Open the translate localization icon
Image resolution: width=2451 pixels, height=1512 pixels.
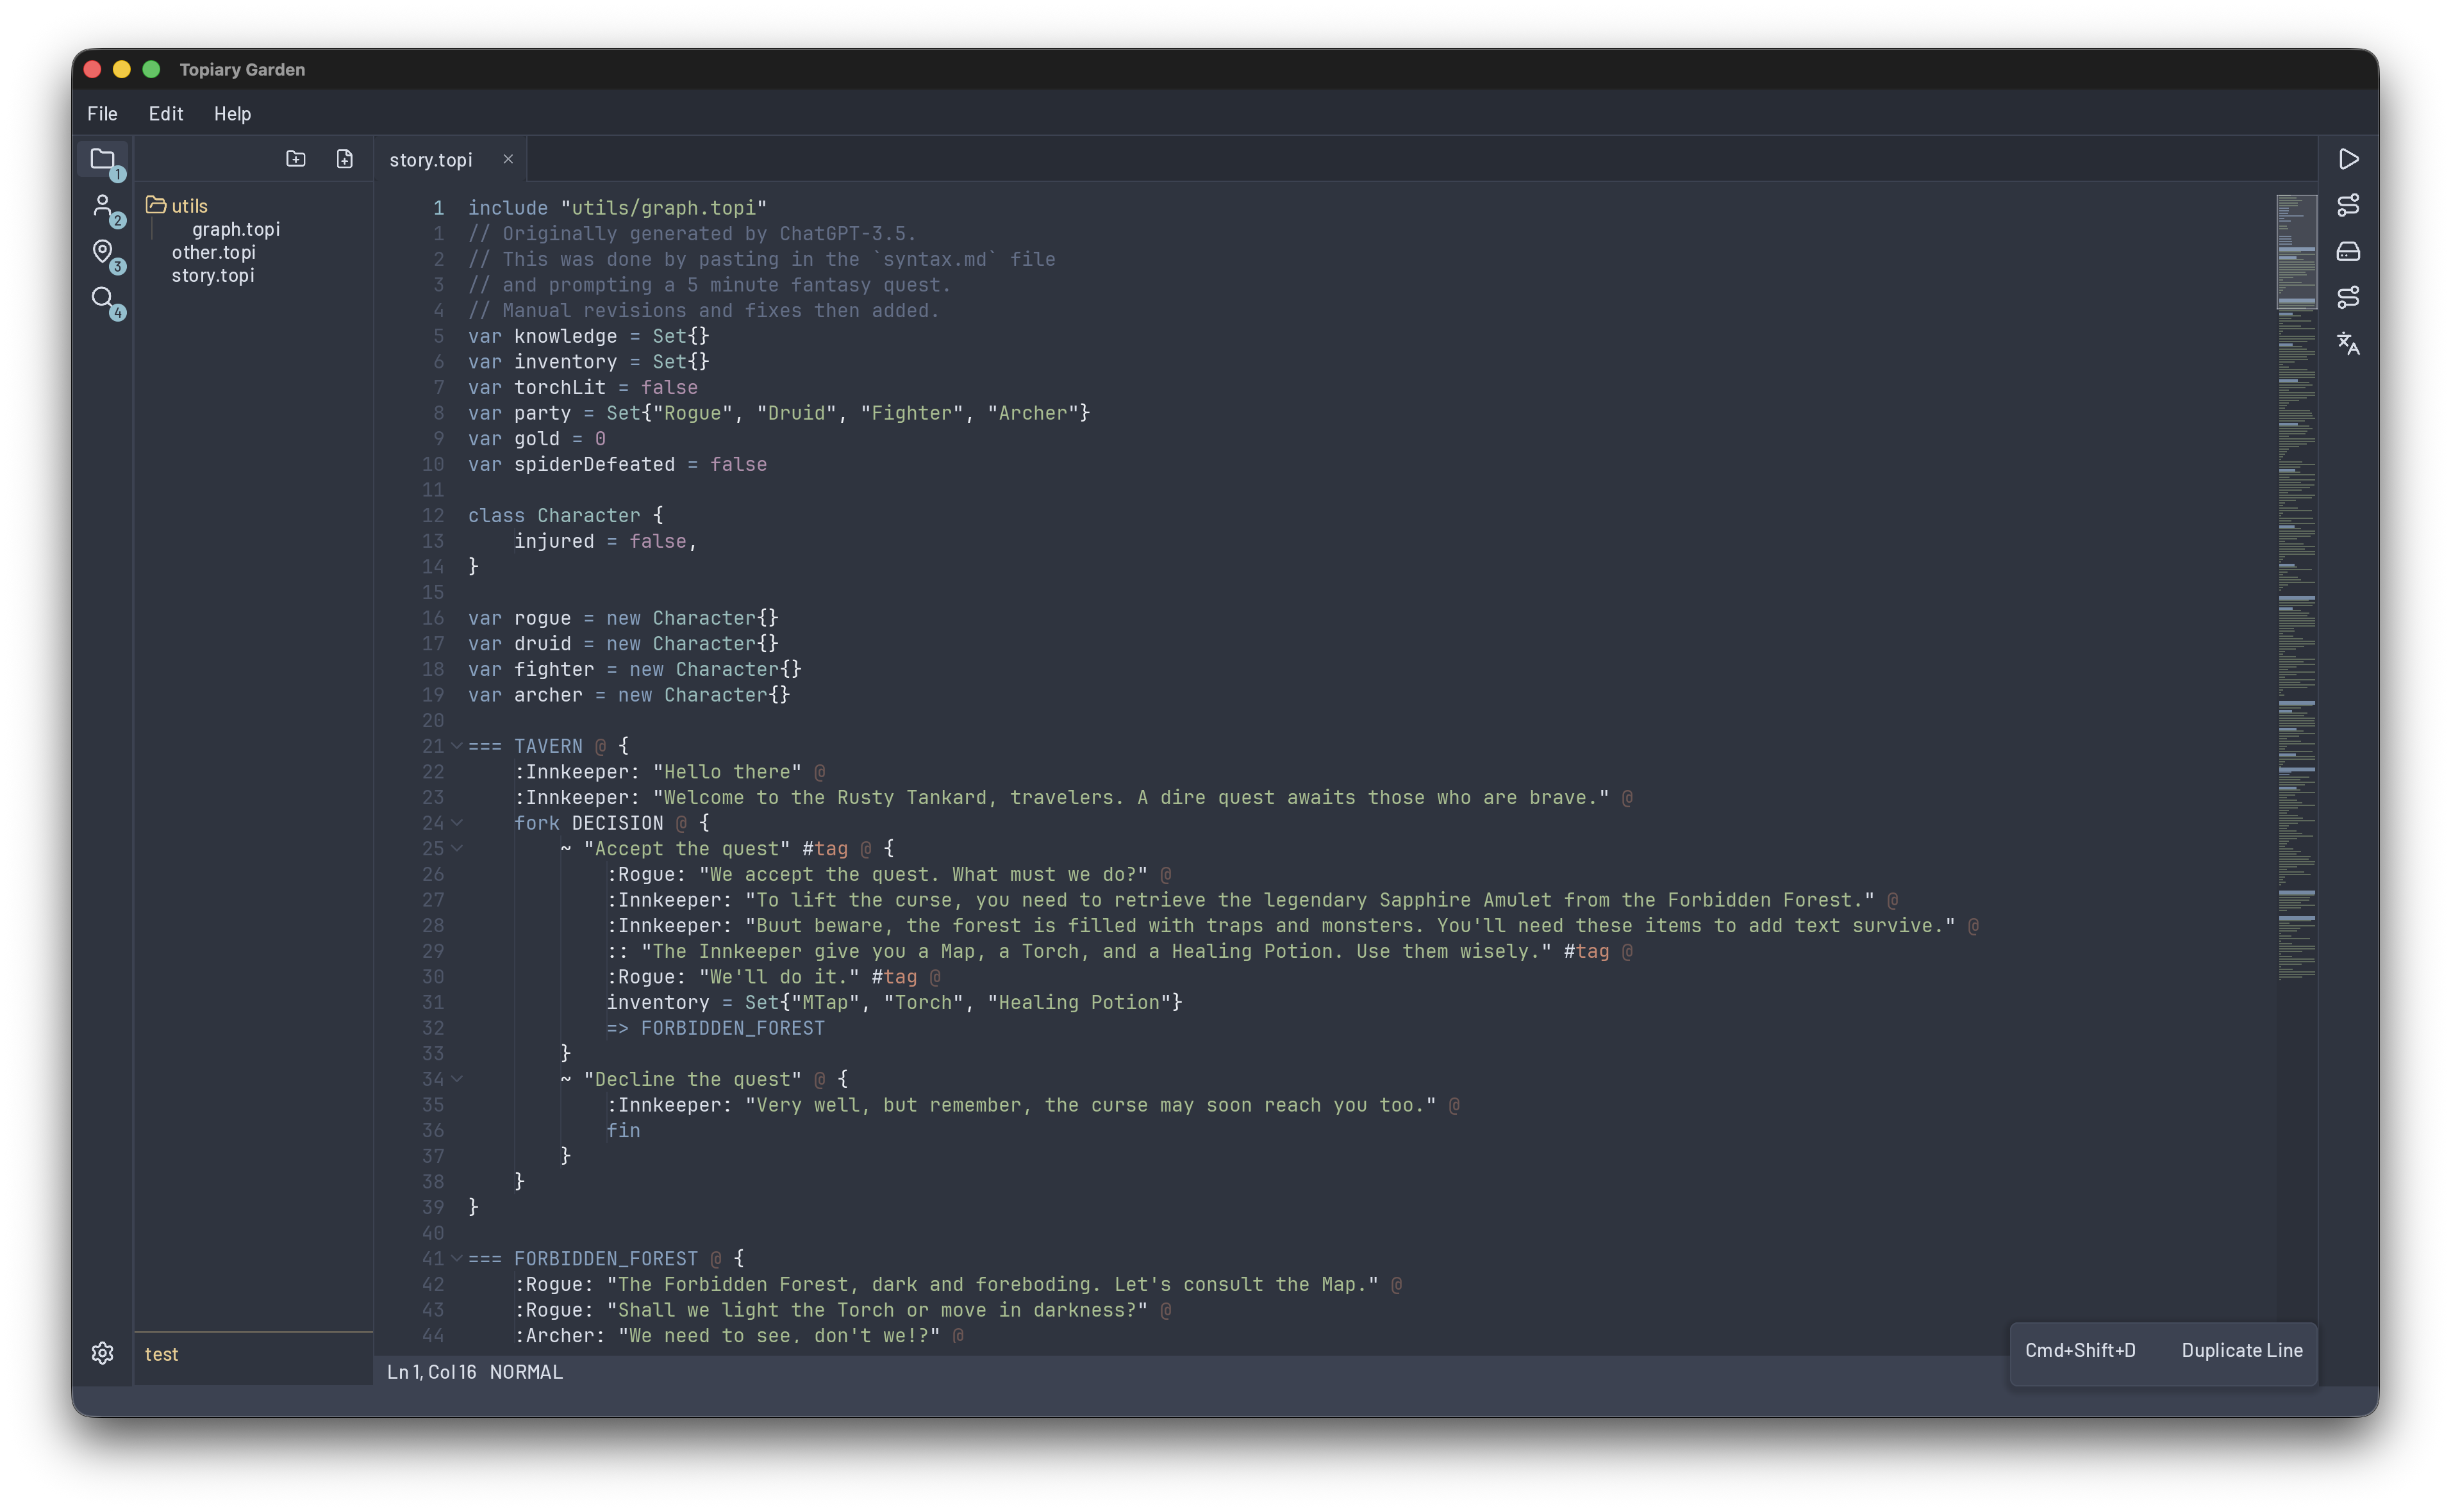pyautogui.click(x=2348, y=344)
